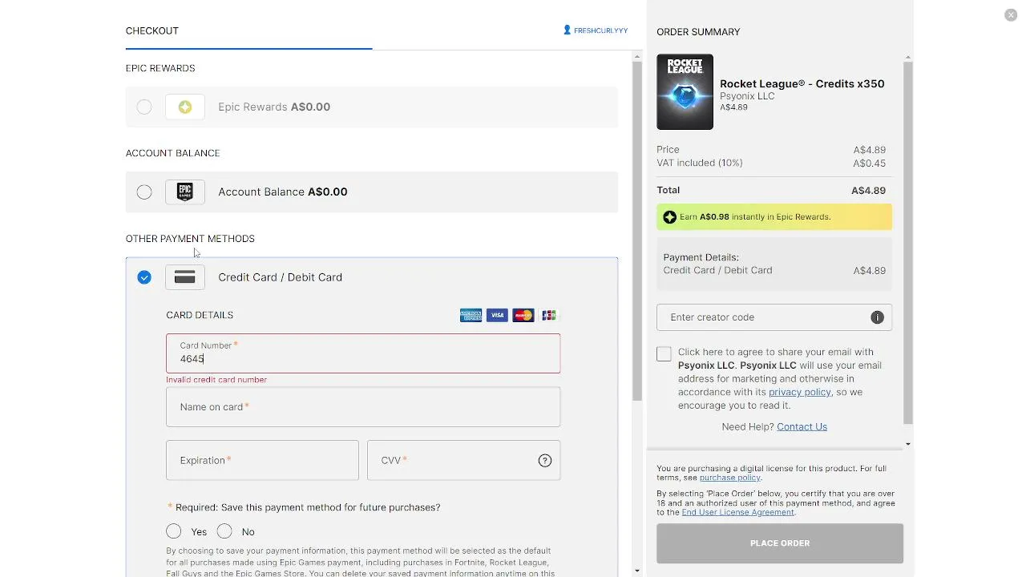This screenshot has height=577, width=1026.
Task: Close the checkout window with X
Action: (1011, 15)
